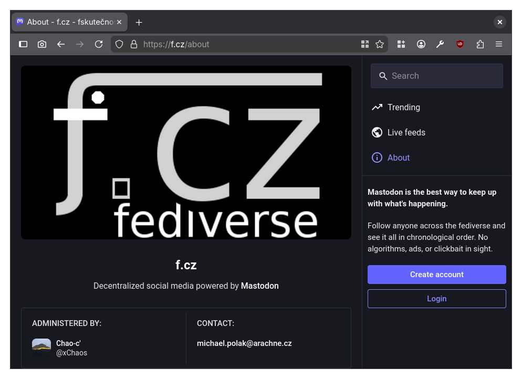Click the f.cz fediverse banner image
This screenshot has width=522, height=379.
[186, 152]
